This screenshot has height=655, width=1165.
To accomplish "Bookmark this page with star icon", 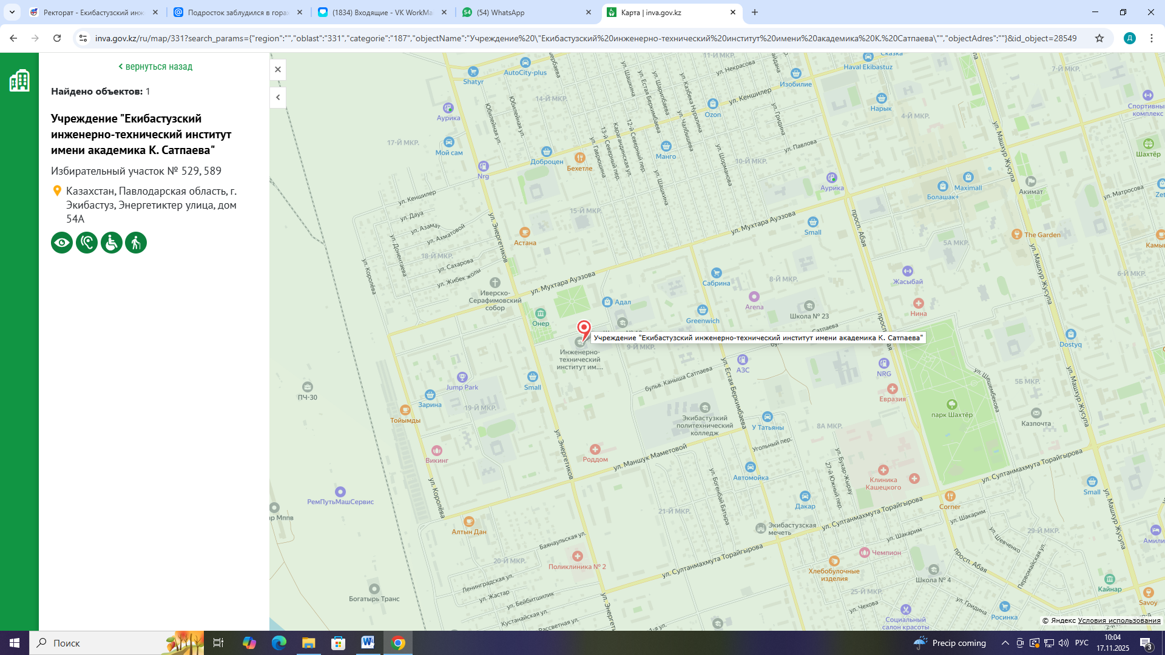I will 1099,38.
